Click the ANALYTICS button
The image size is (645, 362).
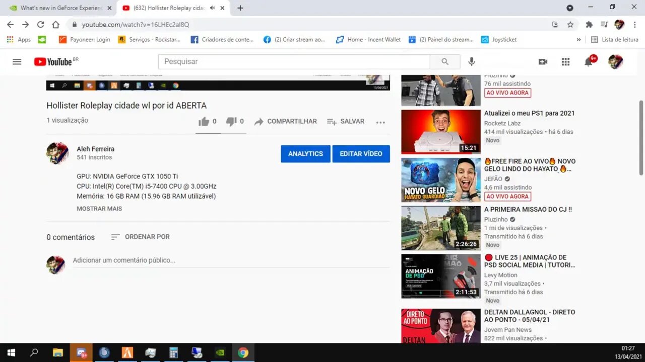305,154
